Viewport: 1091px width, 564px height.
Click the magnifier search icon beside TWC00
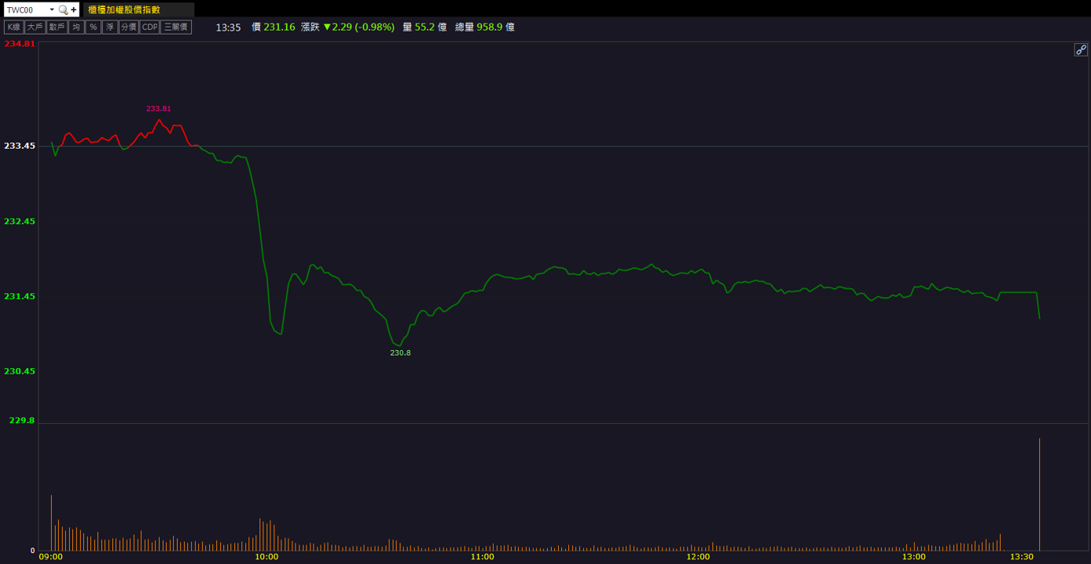[63, 9]
